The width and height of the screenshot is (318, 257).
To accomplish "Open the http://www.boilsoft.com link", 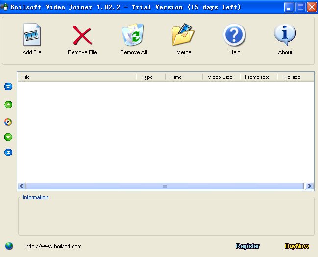I will click(x=53, y=246).
